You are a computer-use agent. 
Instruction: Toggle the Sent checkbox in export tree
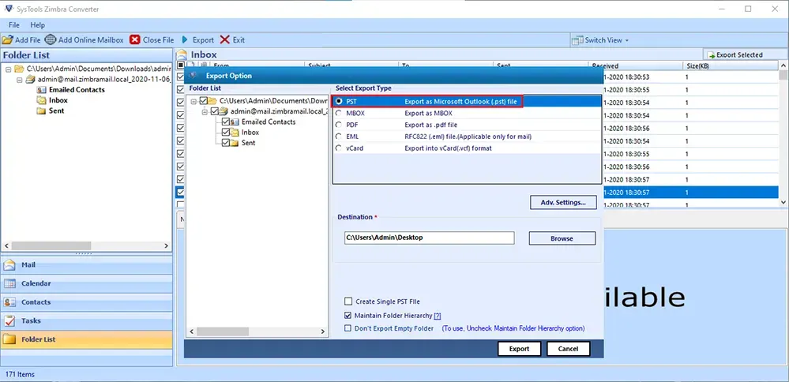(225, 143)
